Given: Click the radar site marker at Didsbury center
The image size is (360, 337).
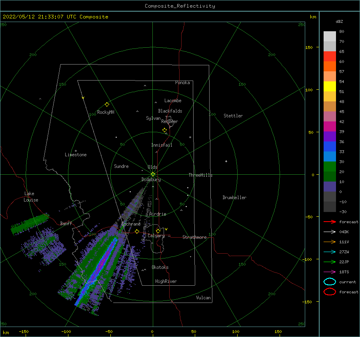Looking at the screenshot, I should 153,174.
